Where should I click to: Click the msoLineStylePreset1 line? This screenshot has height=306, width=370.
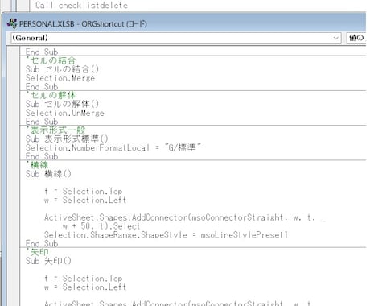pos(166,235)
